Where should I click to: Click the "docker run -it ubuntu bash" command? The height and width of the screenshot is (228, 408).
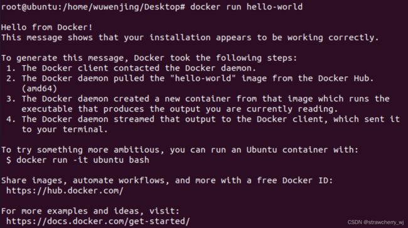click(83, 160)
